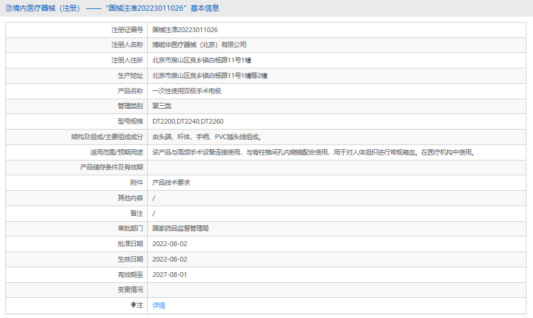Click the 注册人名称 label
Viewport: 533px width, 318px height.
tap(127, 45)
